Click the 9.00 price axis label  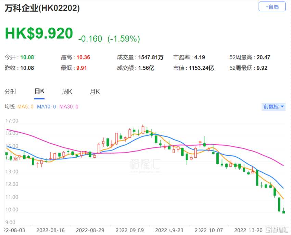click(10, 222)
